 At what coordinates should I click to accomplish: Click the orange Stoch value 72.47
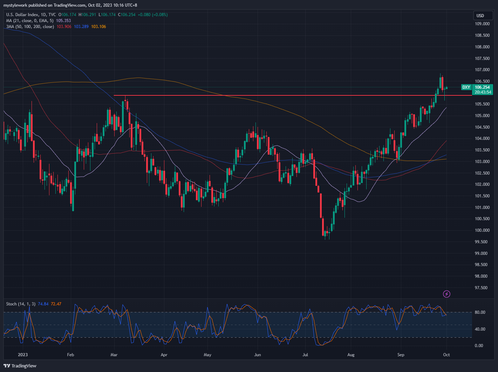tap(56, 304)
